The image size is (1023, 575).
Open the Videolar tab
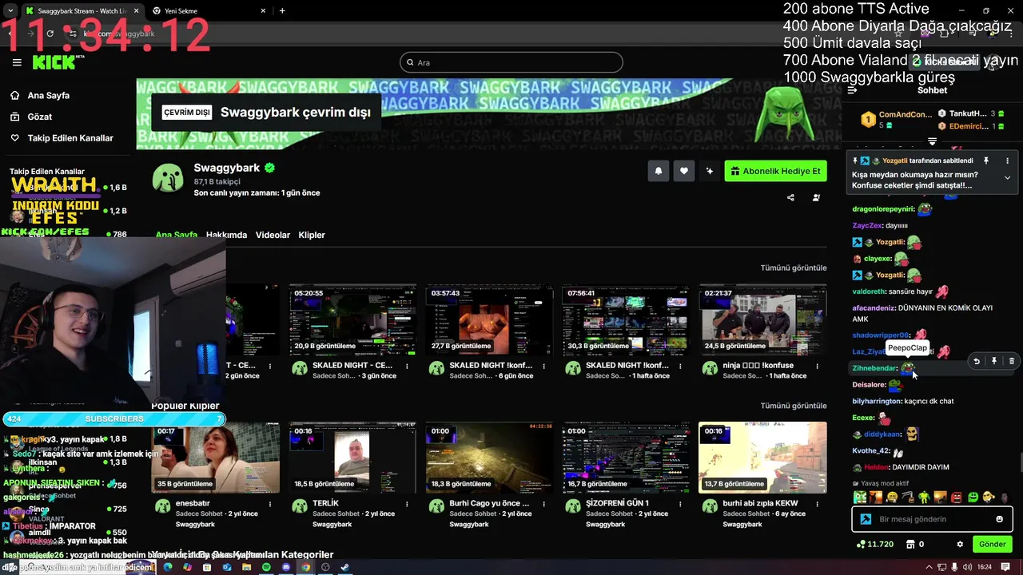click(x=273, y=235)
